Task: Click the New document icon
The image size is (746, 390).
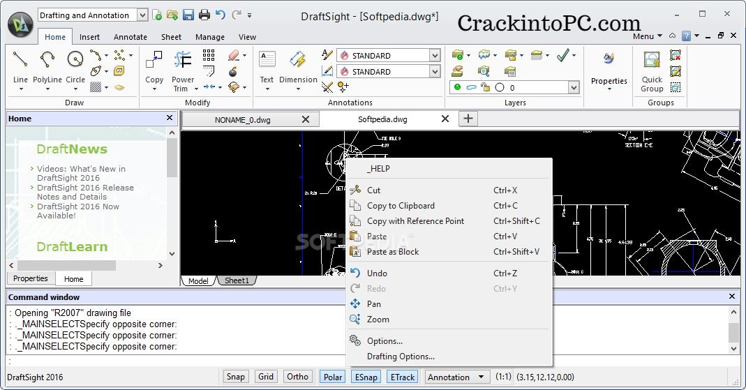Action: 157,15
